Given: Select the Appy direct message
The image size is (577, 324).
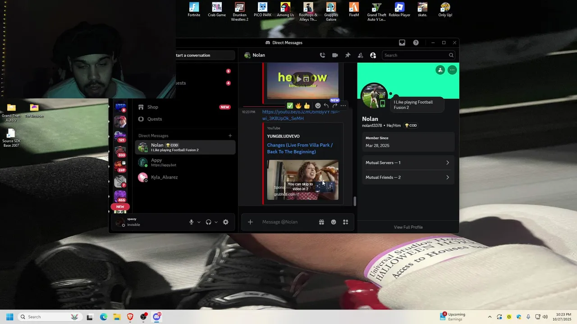Looking at the screenshot, I should [185, 162].
